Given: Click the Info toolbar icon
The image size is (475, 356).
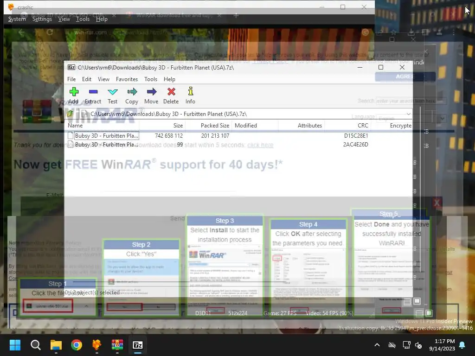Looking at the screenshot, I should pos(190,91).
